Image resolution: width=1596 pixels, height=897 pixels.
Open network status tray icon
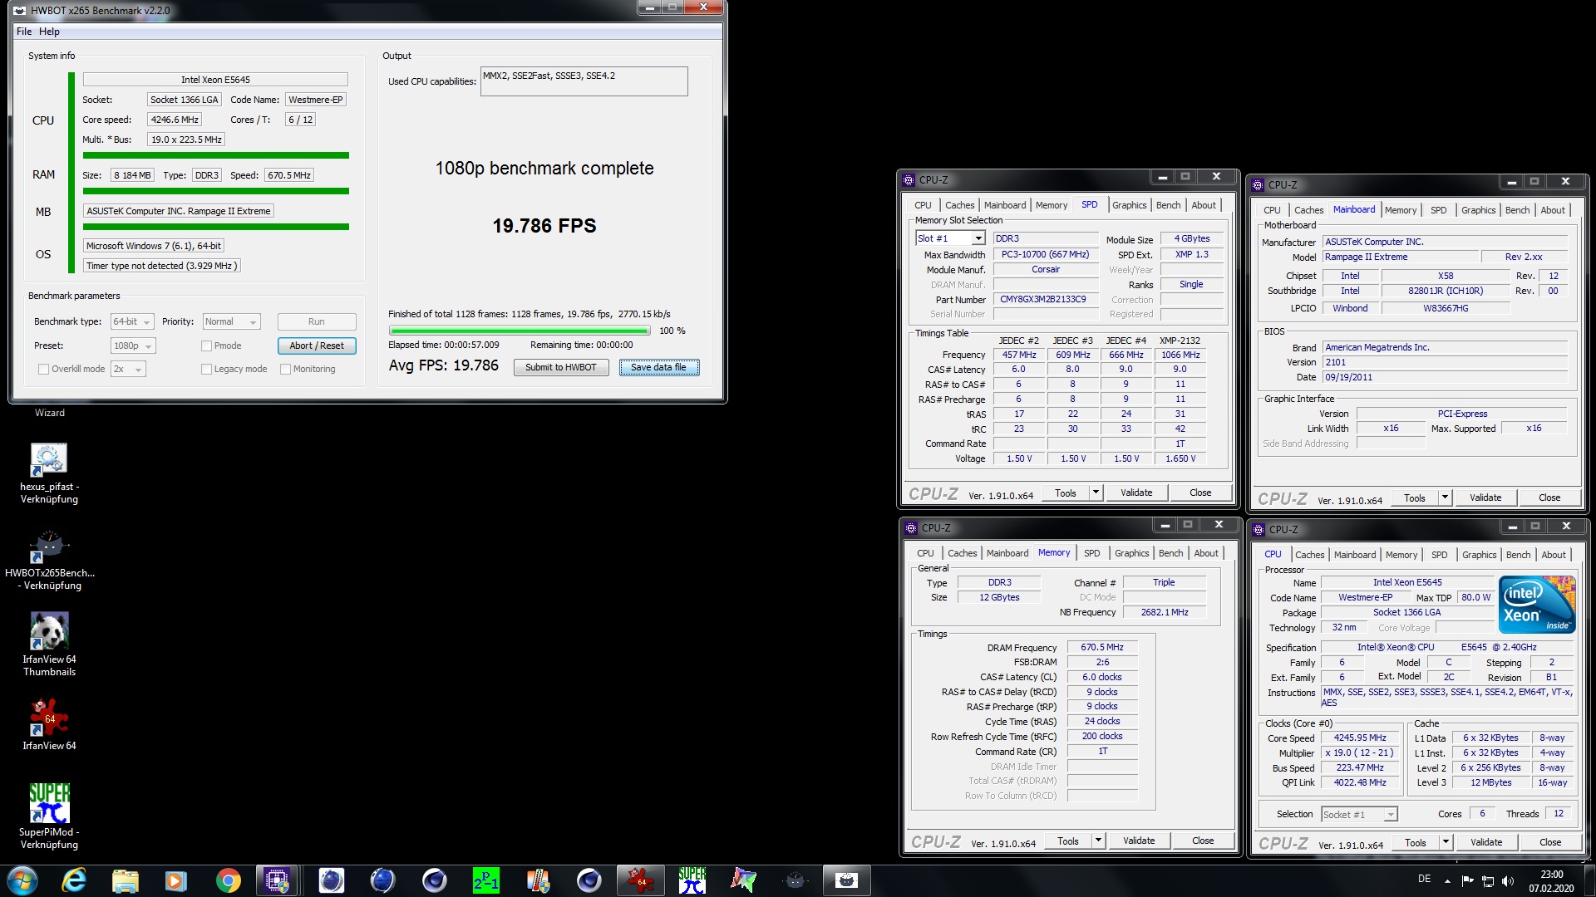[1488, 880]
